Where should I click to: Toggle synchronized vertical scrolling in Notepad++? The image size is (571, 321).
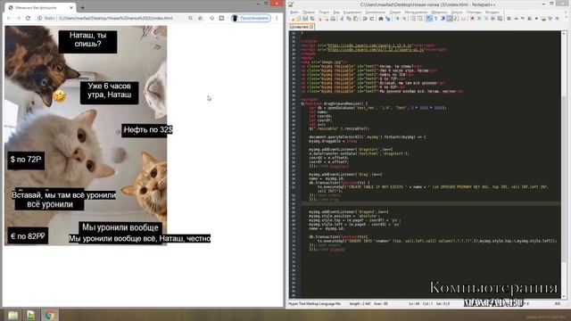click(x=413, y=19)
